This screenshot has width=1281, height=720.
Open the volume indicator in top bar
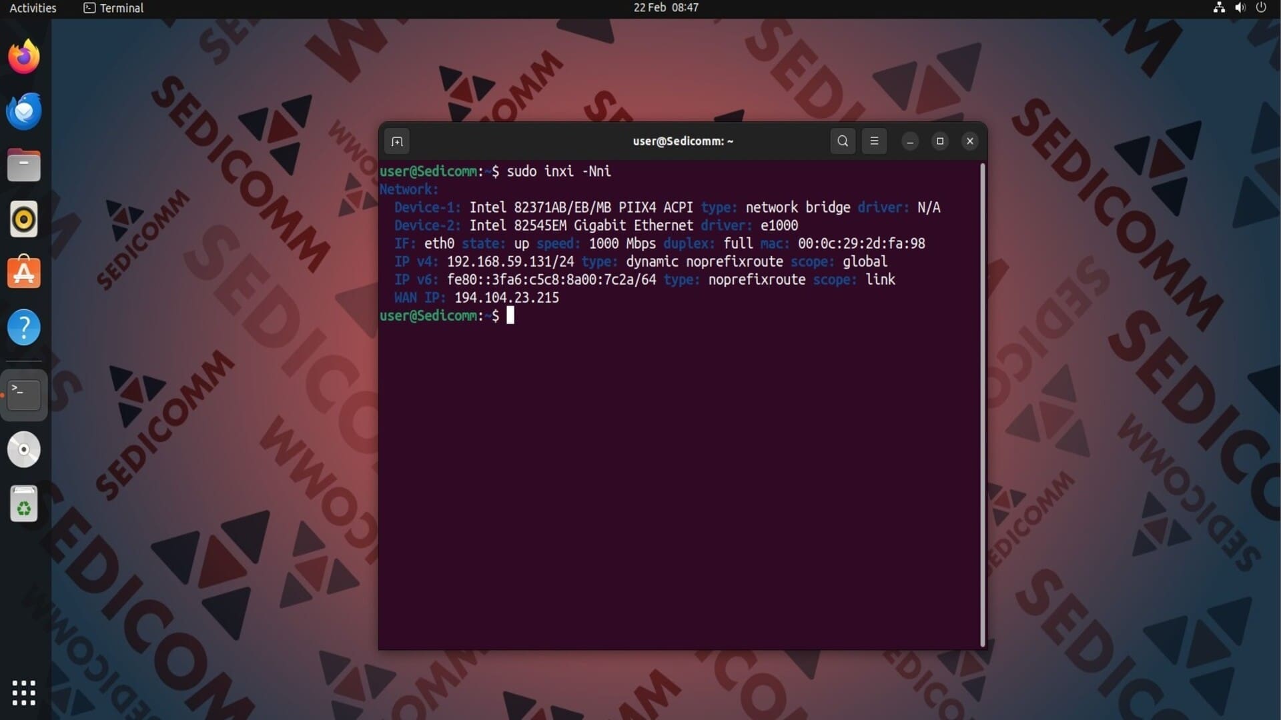(x=1240, y=8)
